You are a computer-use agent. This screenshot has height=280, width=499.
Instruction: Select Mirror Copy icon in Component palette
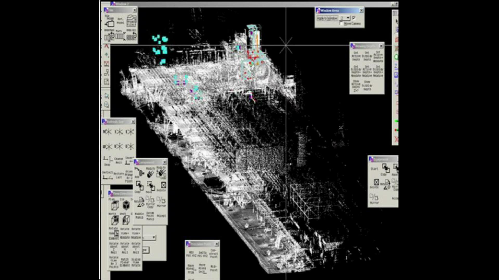pyautogui.click(x=150, y=202)
